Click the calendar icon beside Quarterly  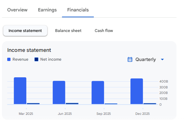point(130,59)
